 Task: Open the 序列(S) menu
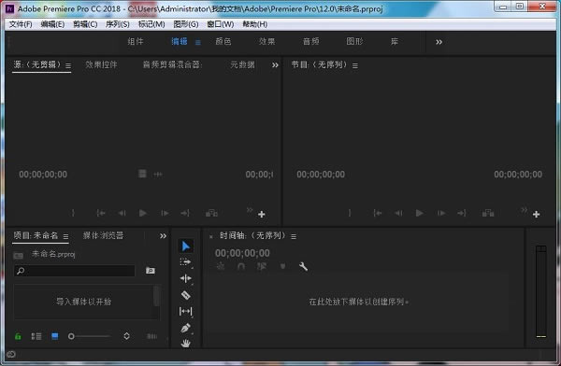[118, 24]
